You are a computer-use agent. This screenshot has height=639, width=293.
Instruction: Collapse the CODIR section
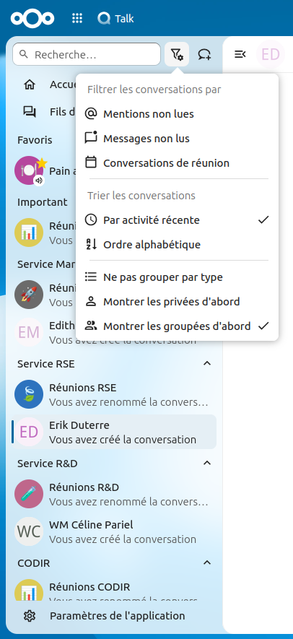207,562
